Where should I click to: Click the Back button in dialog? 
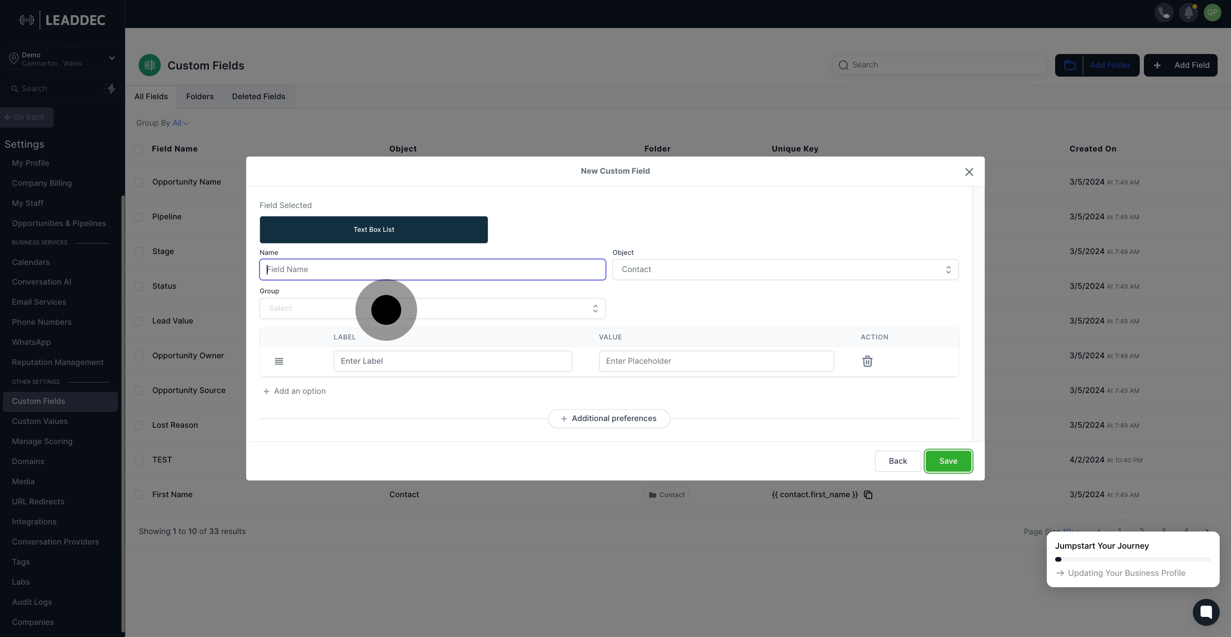point(897,461)
